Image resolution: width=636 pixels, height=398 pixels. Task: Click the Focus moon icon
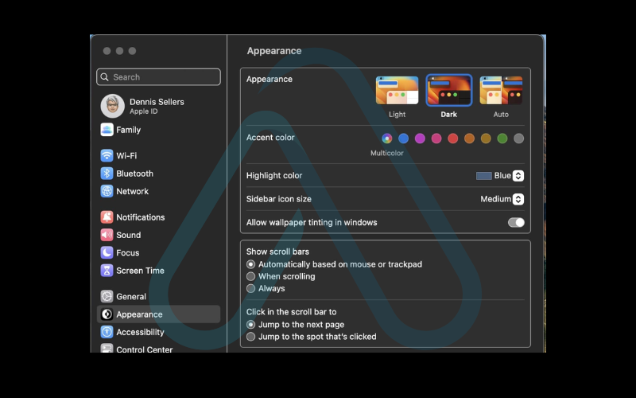coord(107,252)
